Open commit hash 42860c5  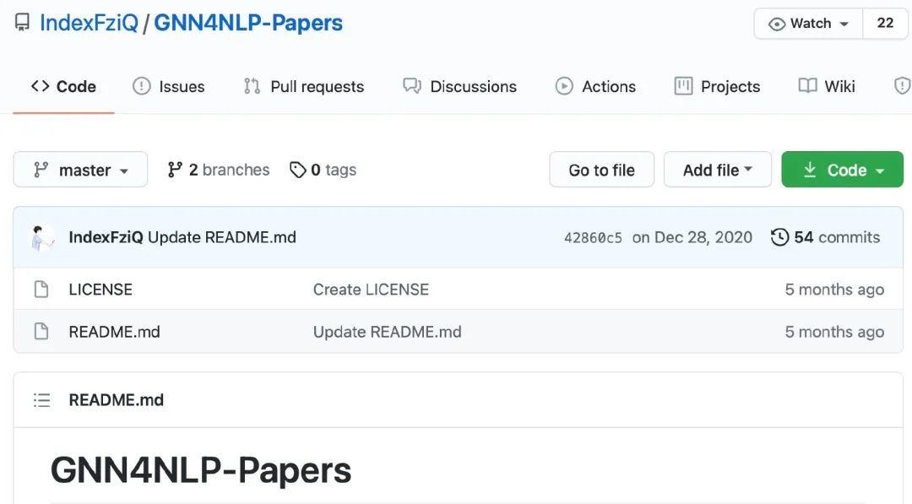[x=593, y=238]
